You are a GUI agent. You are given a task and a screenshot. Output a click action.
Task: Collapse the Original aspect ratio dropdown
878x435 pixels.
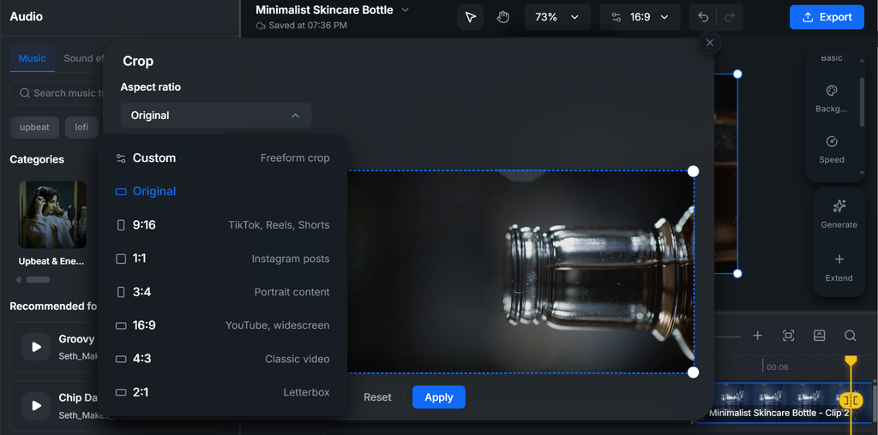pos(215,116)
